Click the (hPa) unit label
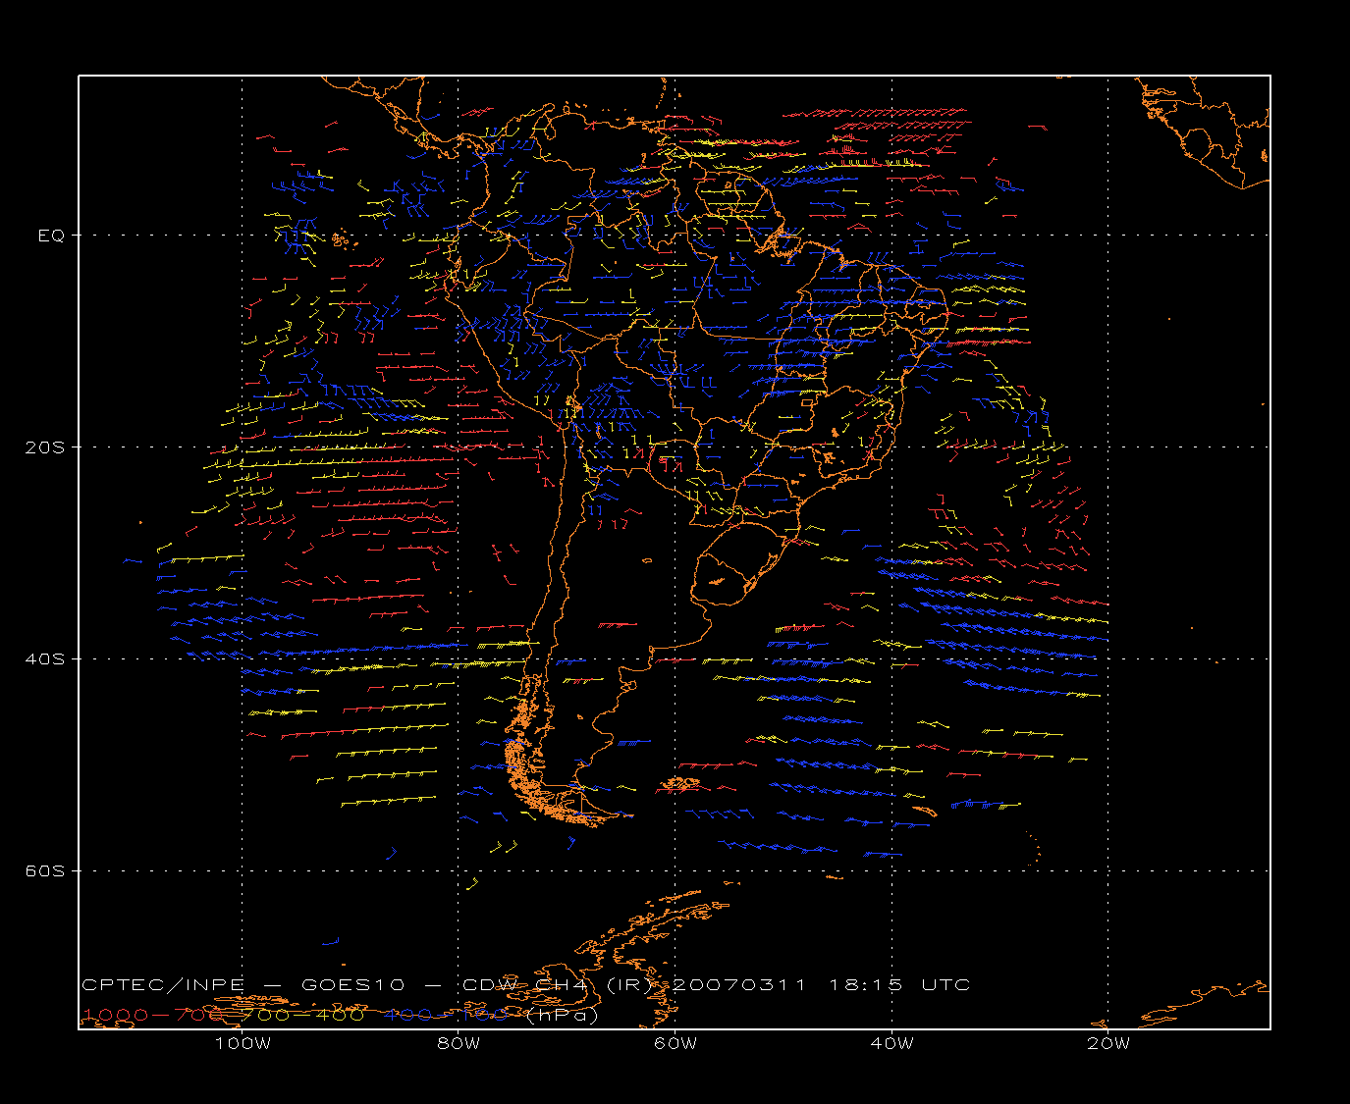This screenshot has height=1104, width=1350. (x=562, y=1015)
